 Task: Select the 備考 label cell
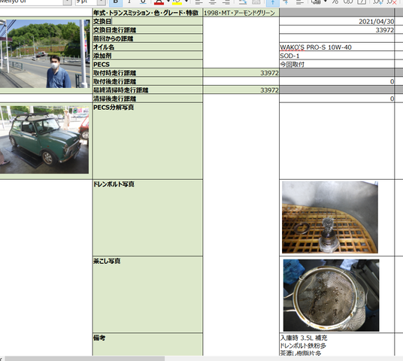(148, 344)
